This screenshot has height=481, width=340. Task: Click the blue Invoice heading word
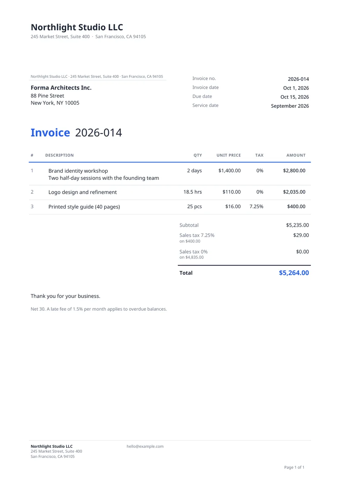click(50, 133)
